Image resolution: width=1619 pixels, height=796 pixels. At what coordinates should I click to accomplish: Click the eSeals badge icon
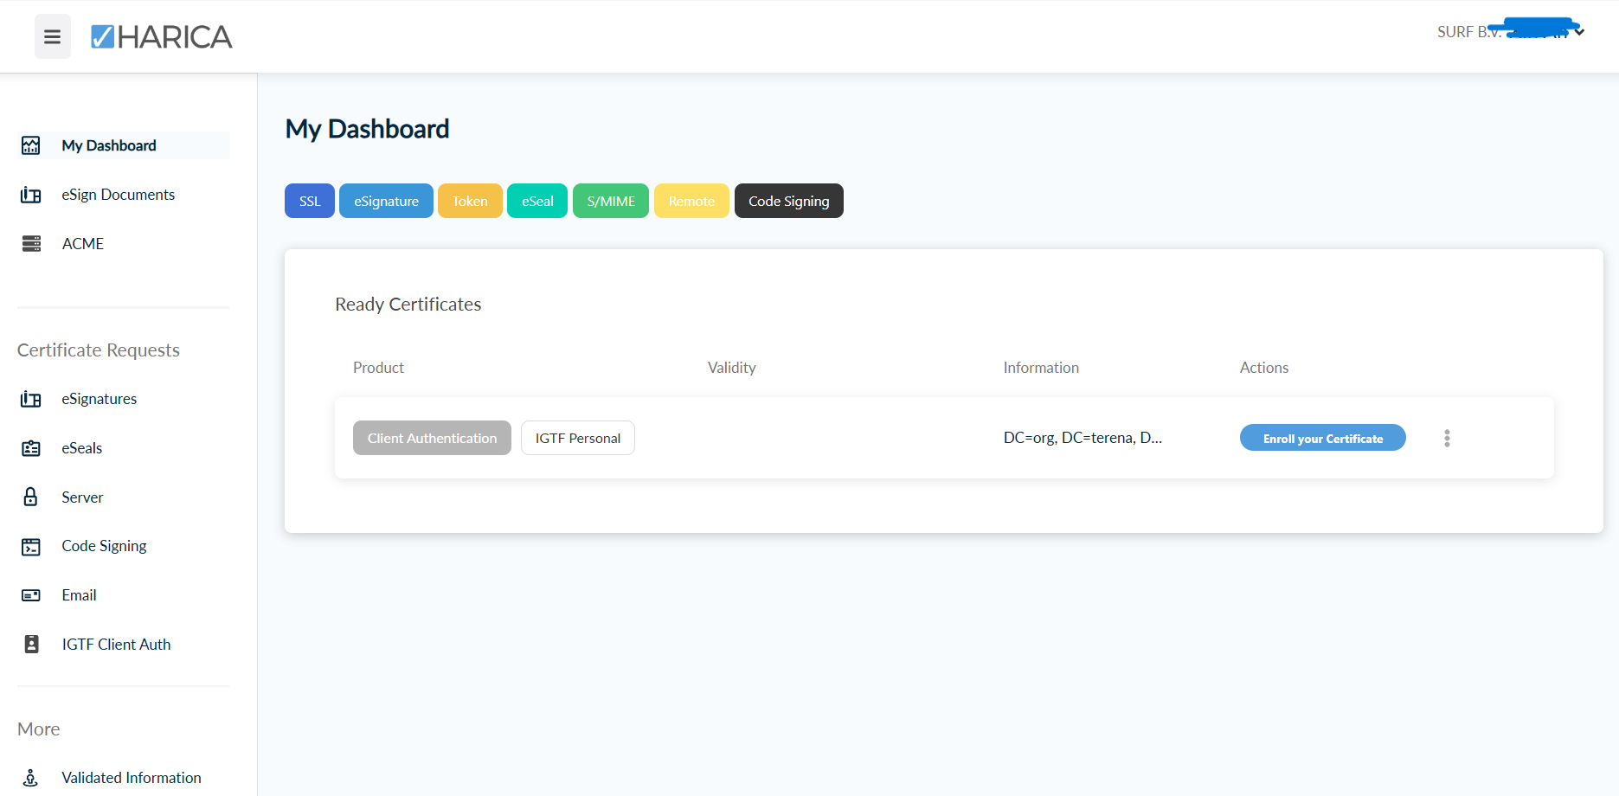(31, 448)
